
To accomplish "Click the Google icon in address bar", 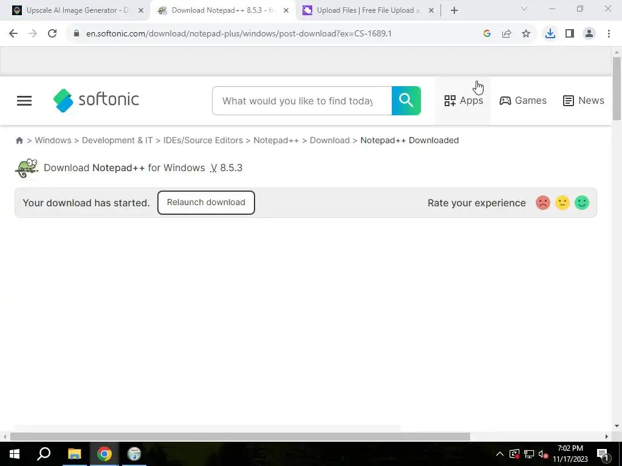I will click(x=487, y=34).
